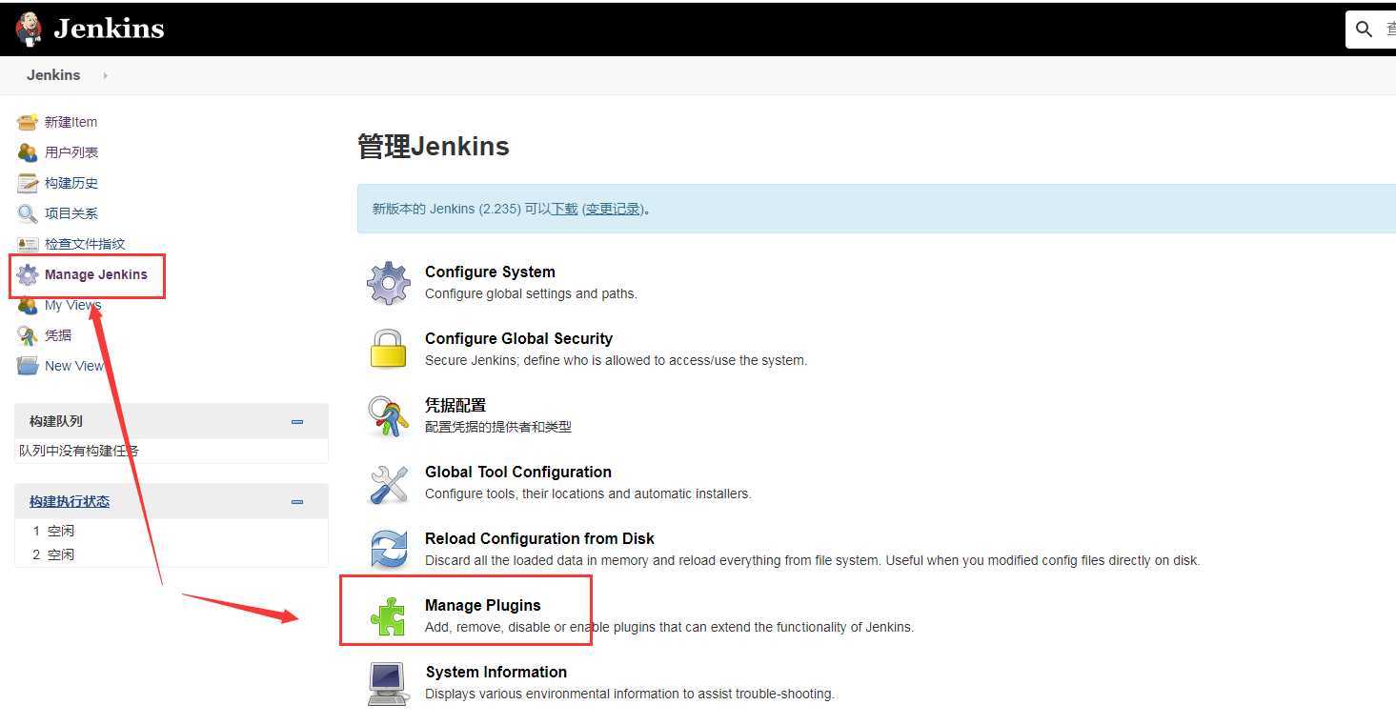Select executor 2 空闲 row
The height and width of the screenshot is (725, 1396).
tap(172, 554)
